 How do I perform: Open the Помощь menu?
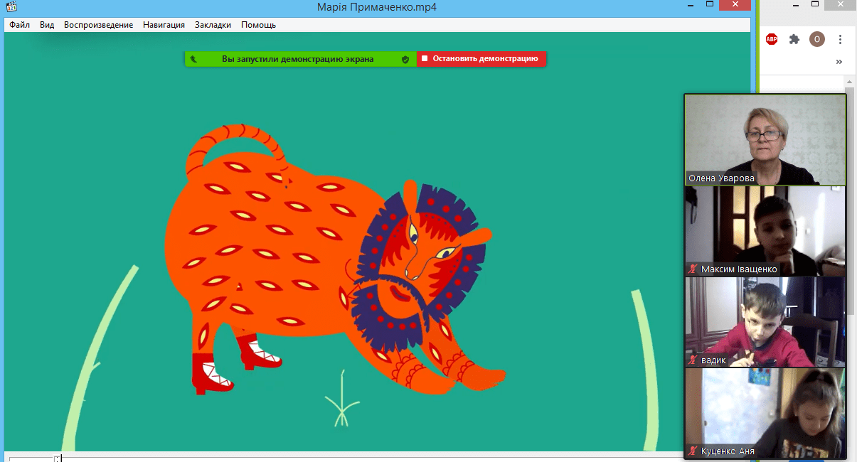point(258,24)
